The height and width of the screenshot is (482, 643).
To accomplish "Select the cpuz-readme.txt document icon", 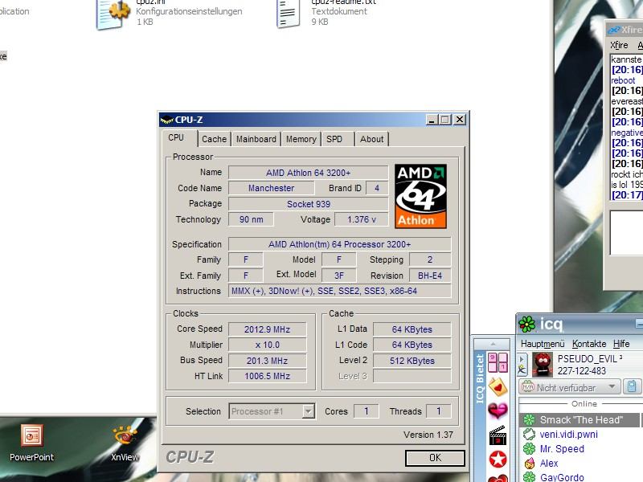I will [x=289, y=14].
